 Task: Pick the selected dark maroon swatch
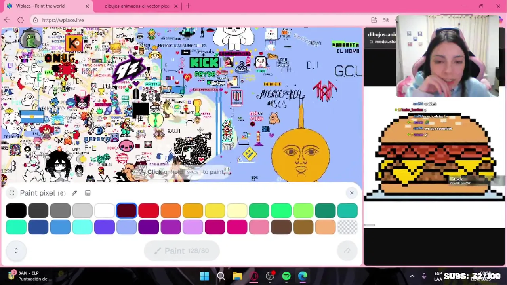pyautogui.click(x=126, y=211)
